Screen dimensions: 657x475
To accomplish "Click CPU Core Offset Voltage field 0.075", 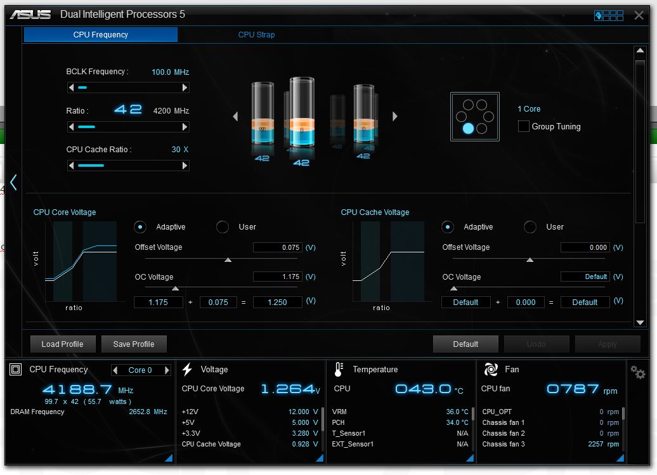I will (277, 247).
